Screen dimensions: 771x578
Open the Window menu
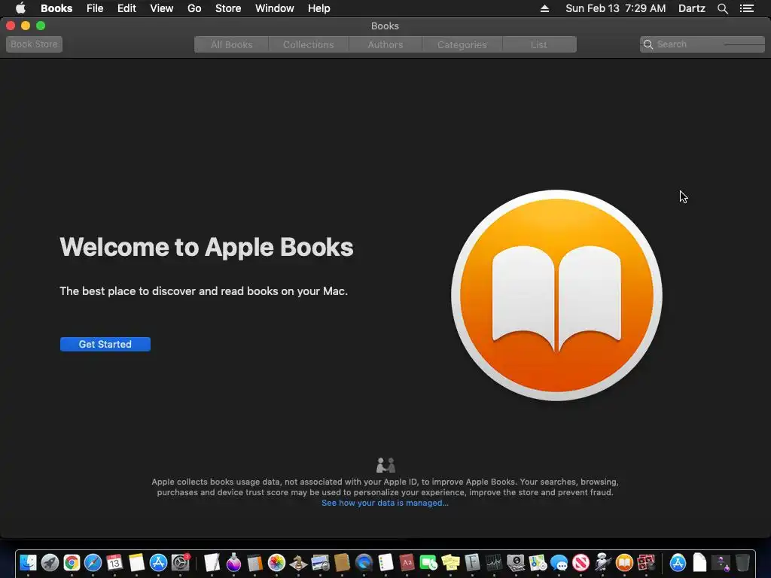pos(274,8)
